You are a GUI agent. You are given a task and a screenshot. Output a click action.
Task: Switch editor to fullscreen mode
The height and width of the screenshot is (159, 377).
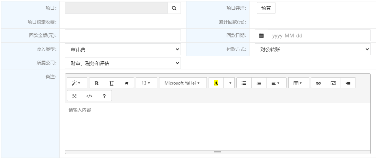tap(74, 96)
